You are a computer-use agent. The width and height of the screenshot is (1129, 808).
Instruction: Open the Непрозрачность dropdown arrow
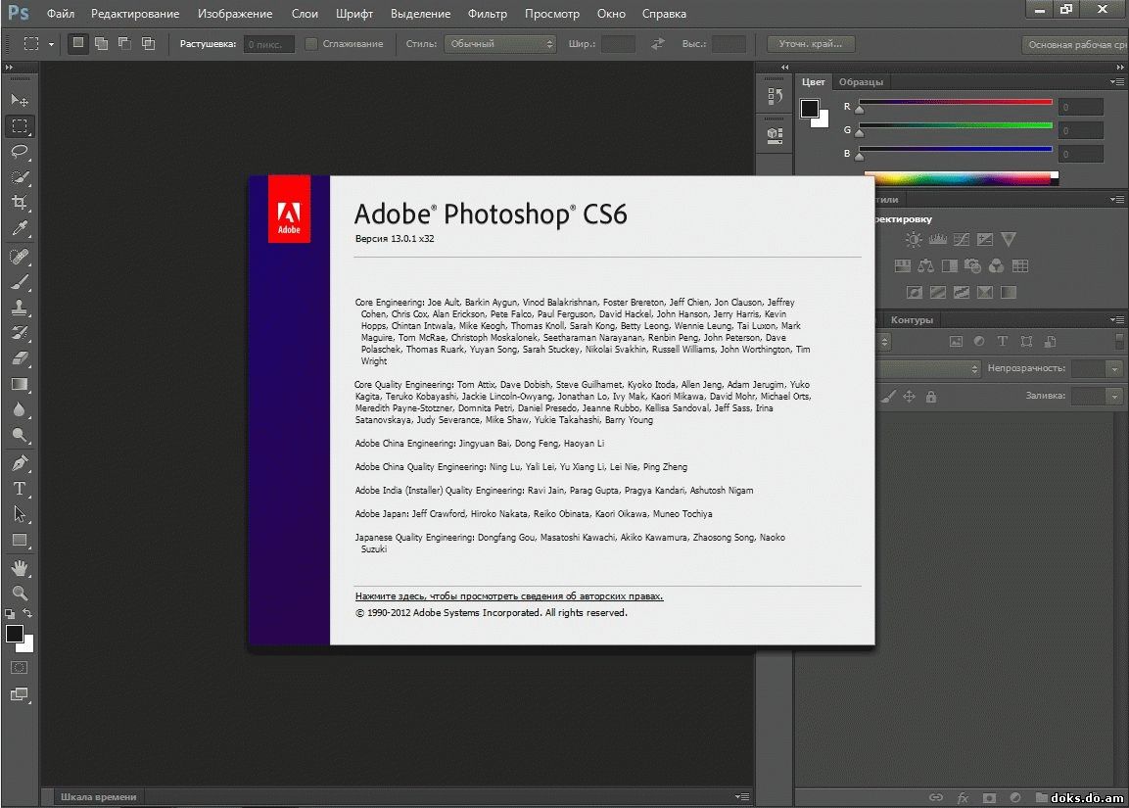point(1114,368)
